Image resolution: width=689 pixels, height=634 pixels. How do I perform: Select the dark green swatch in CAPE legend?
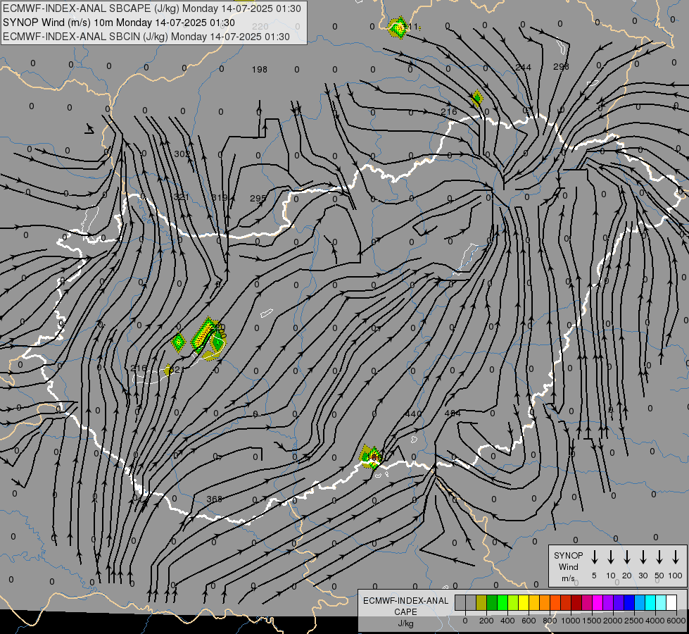pyautogui.click(x=492, y=603)
